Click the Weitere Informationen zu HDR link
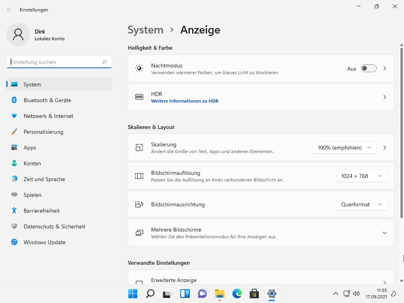Screen dimensions: 404x303 [185, 101]
